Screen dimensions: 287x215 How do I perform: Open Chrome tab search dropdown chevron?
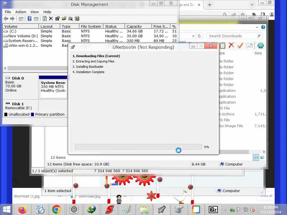coord(252,5)
